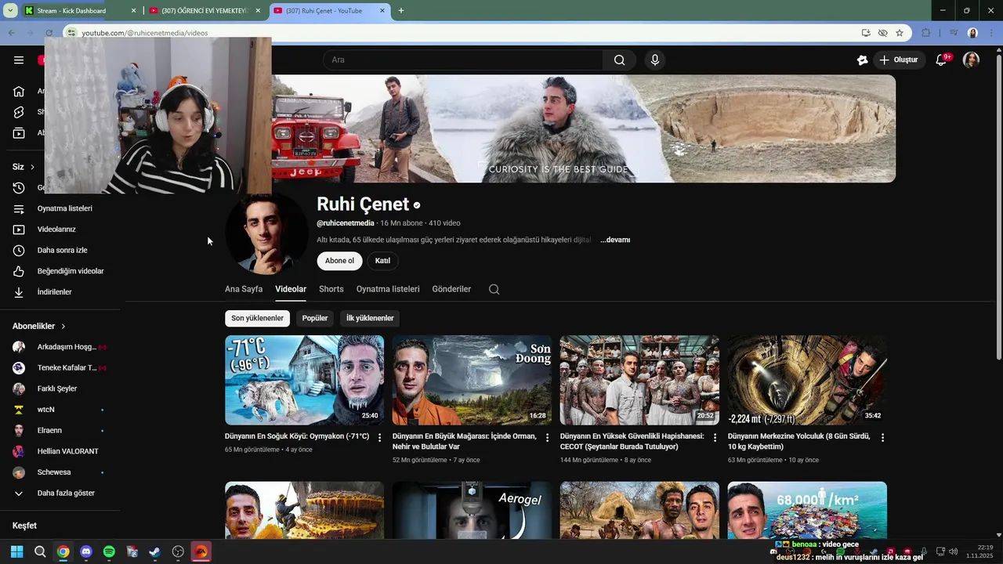Expand the Chrome tab search dropdown
Image resolution: width=1003 pixels, height=564 pixels.
point(10,11)
